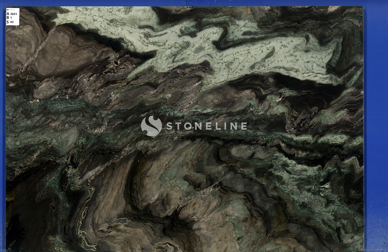Click the bold letter A on the label

coord(8,14)
